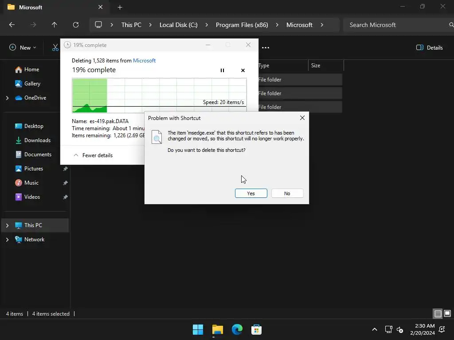Click the PC monitor icon in address bar
This screenshot has height=340, width=454.
(x=98, y=25)
